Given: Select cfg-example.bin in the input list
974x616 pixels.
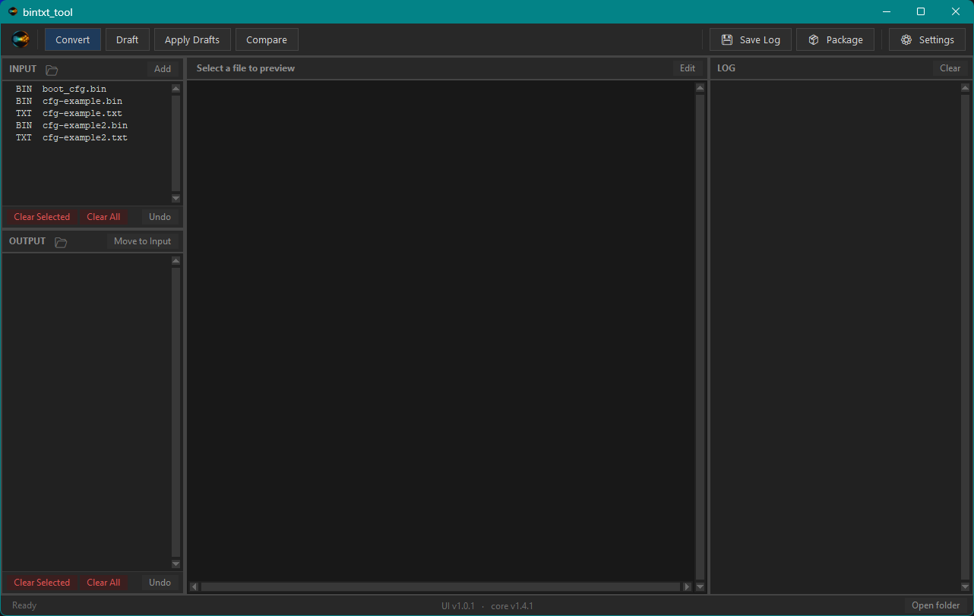Looking at the screenshot, I should pos(87,101).
